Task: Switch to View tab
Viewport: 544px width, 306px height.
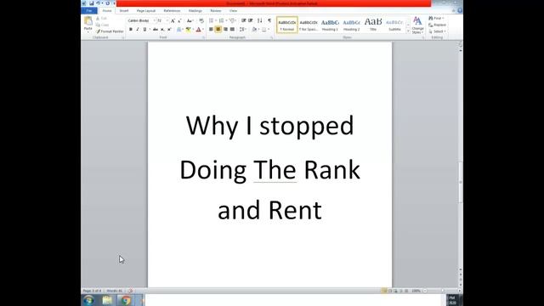Action: (x=233, y=11)
